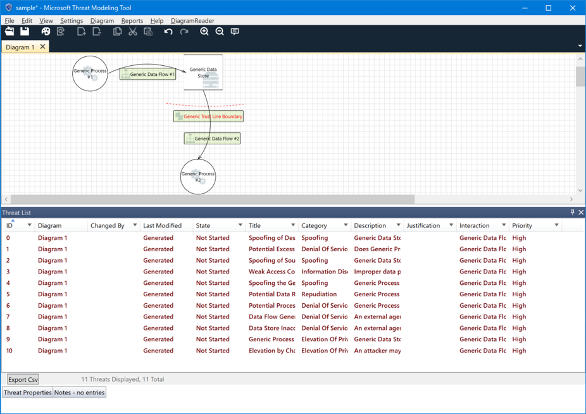The height and width of the screenshot is (414, 586).
Task: Open the Category column filter dropdown
Action: coord(346,225)
